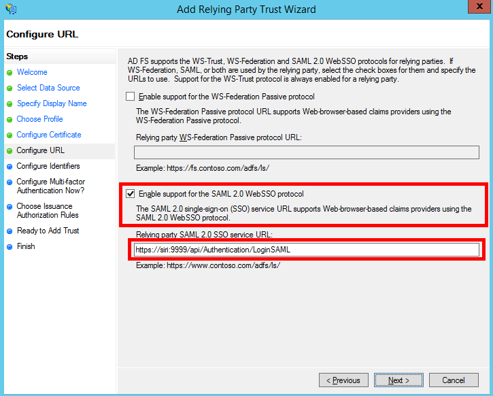The image size is (493, 396).
Task: Open the Specify Display Name step
Action: 52,103
